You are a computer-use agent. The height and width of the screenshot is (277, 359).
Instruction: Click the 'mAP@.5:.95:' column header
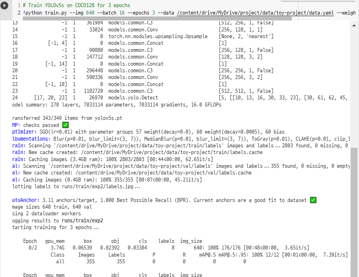coord(233,255)
